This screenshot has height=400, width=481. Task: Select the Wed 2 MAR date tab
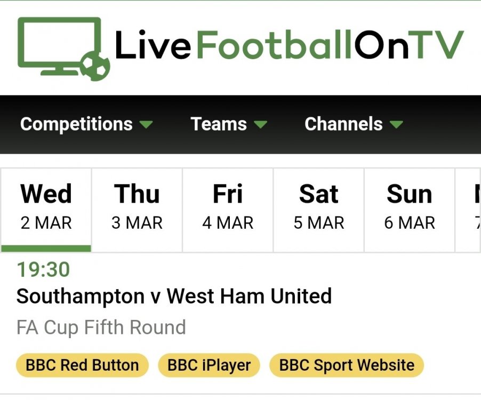(x=46, y=208)
